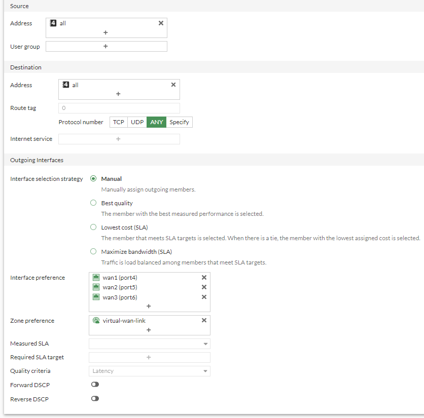Switch protocol to UDP
Image resolution: width=424 pixels, height=418 pixels.
click(137, 122)
